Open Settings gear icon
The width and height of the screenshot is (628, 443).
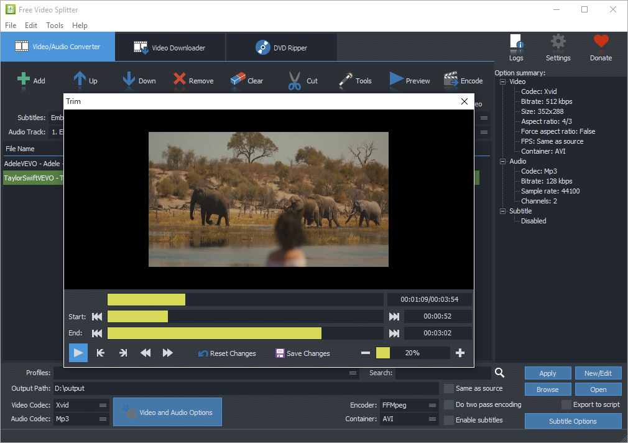(558, 42)
